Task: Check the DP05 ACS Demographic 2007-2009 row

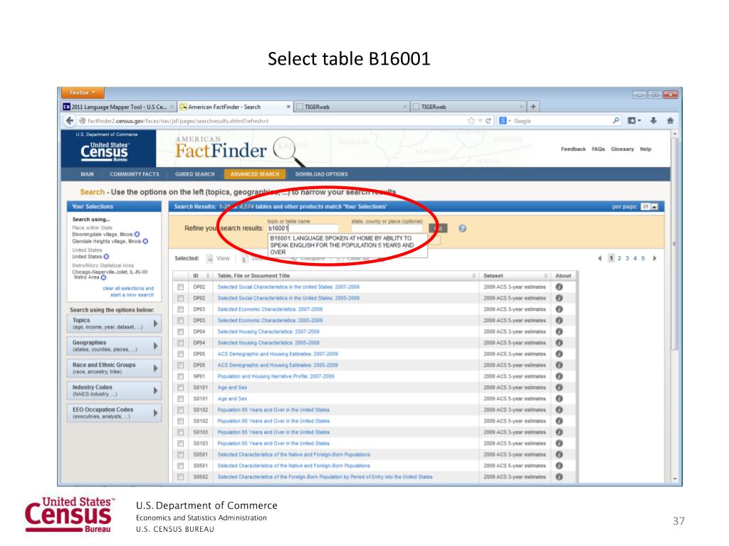Action: [x=180, y=354]
